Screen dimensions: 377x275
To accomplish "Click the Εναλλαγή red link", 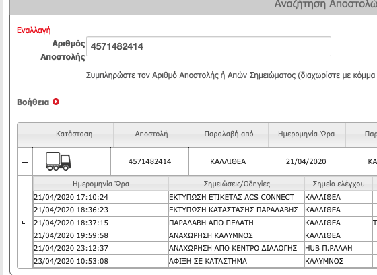I will pos(34,30).
